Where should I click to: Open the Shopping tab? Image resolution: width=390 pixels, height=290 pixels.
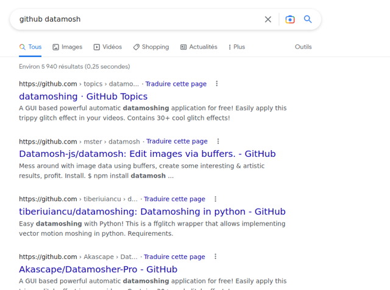(151, 47)
